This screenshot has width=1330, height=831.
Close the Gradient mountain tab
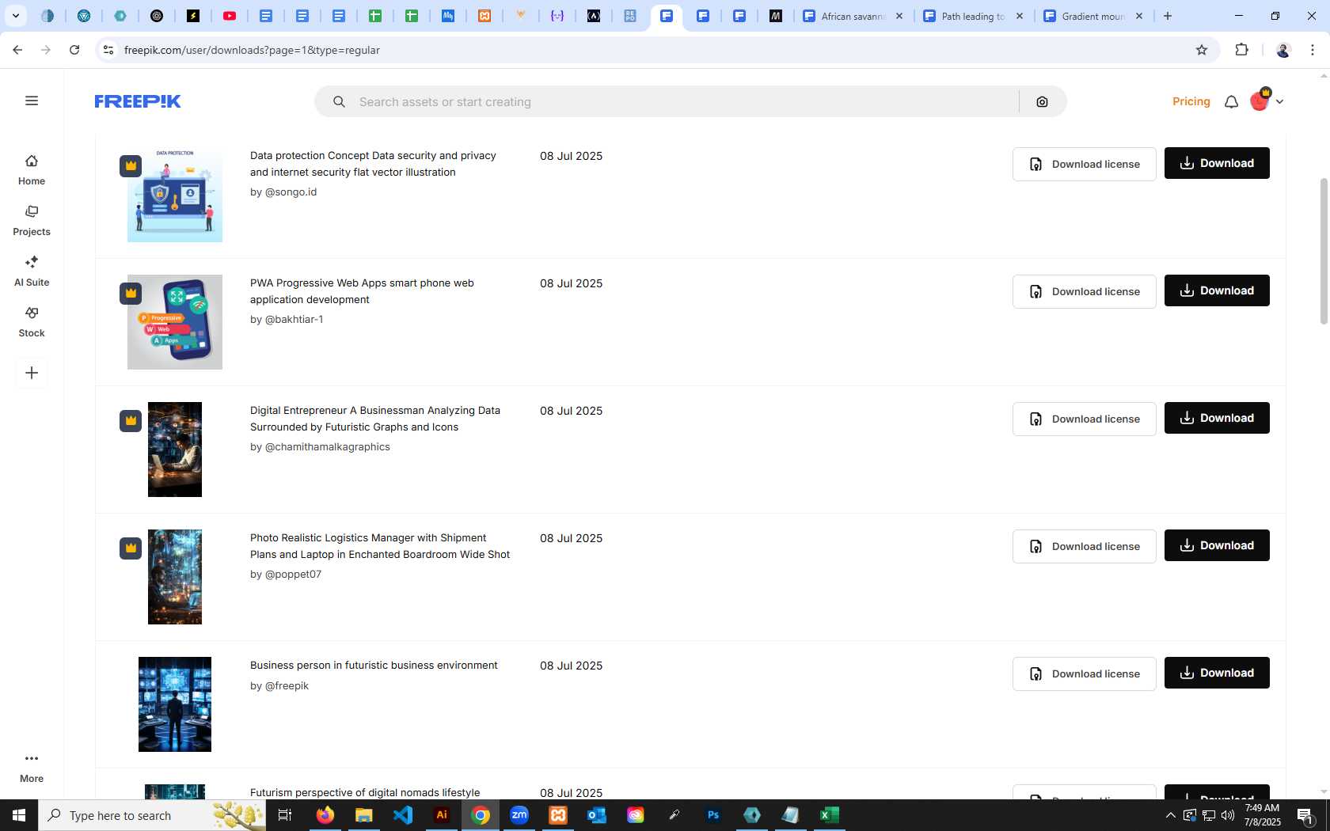(1139, 16)
